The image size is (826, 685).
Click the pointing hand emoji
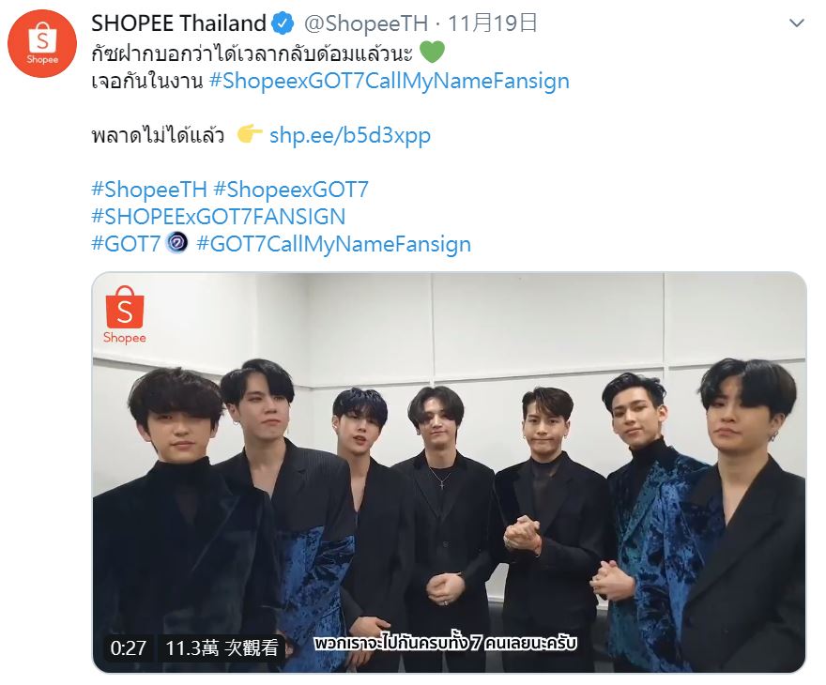(249, 134)
